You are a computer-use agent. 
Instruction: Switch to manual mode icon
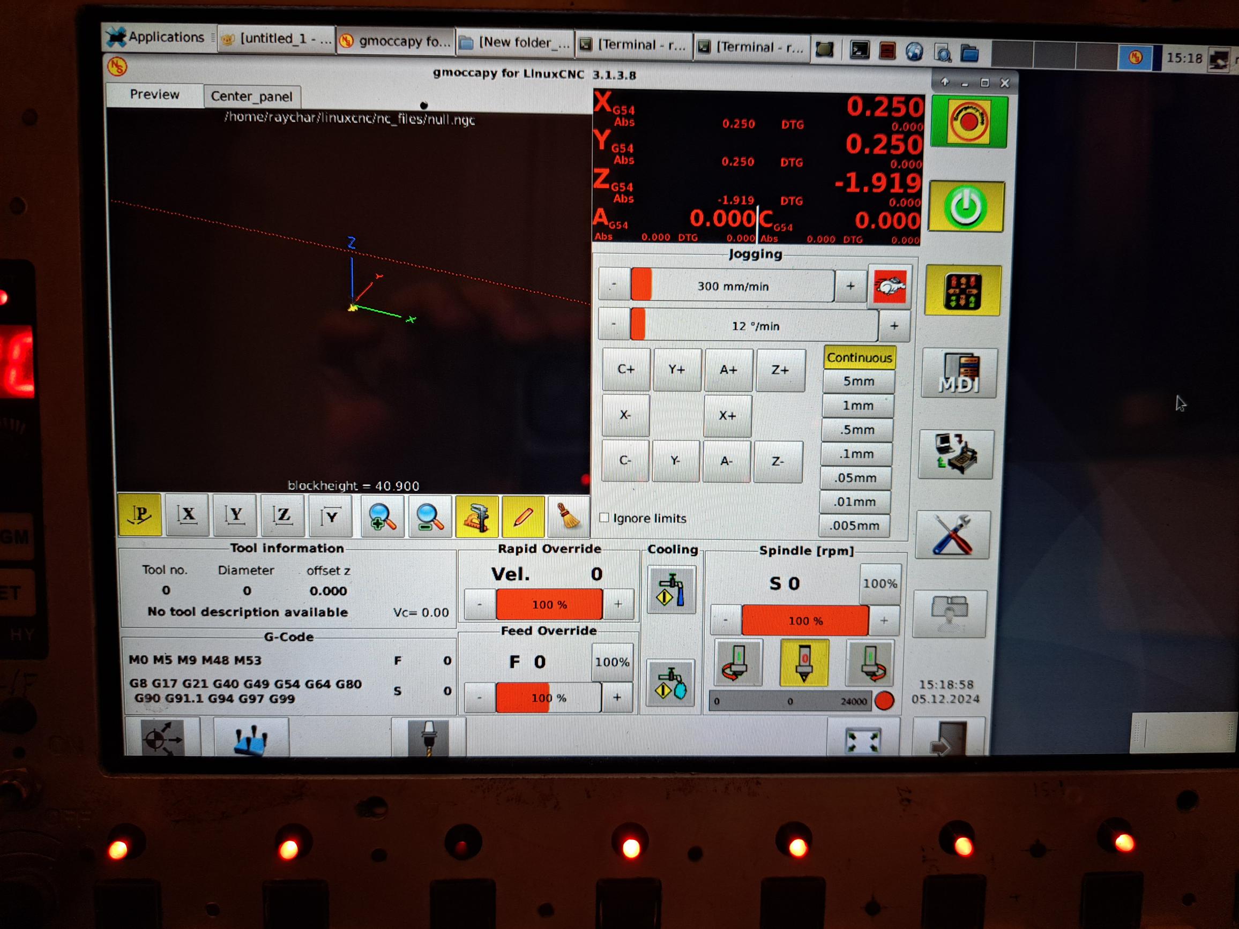pos(962,290)
